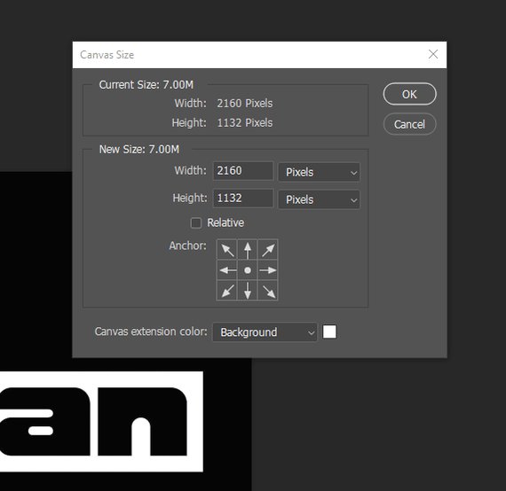The image size is (506, 491).
Task: Open the Width units Pixels dropdown
Action: [x=319, y=172]
